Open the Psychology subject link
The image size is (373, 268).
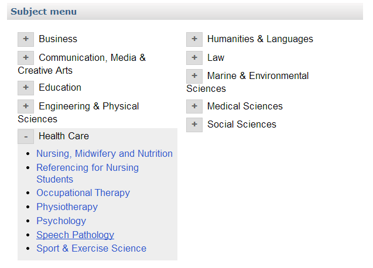[61, 221]
